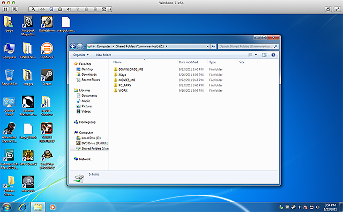Select the PCMark 7 desktop icon

(47, 50)
